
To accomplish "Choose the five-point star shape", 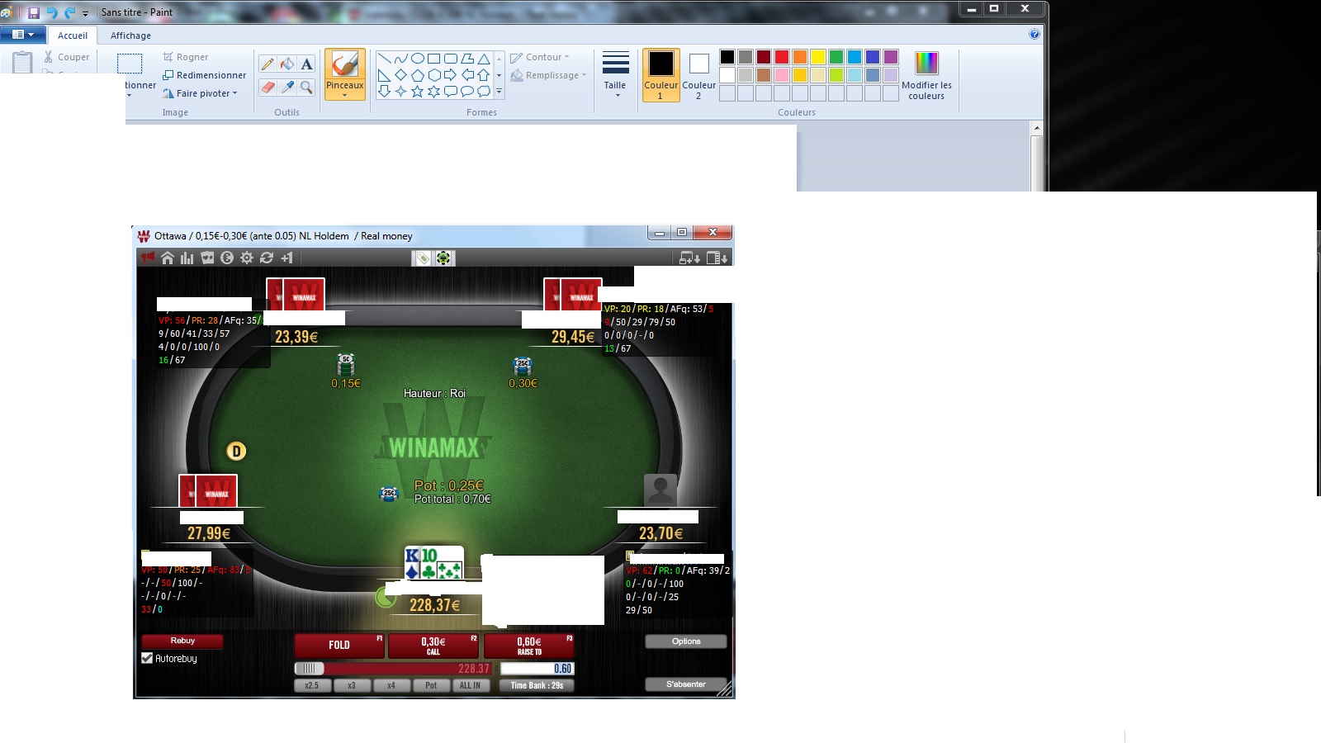I will coord(418,92).
